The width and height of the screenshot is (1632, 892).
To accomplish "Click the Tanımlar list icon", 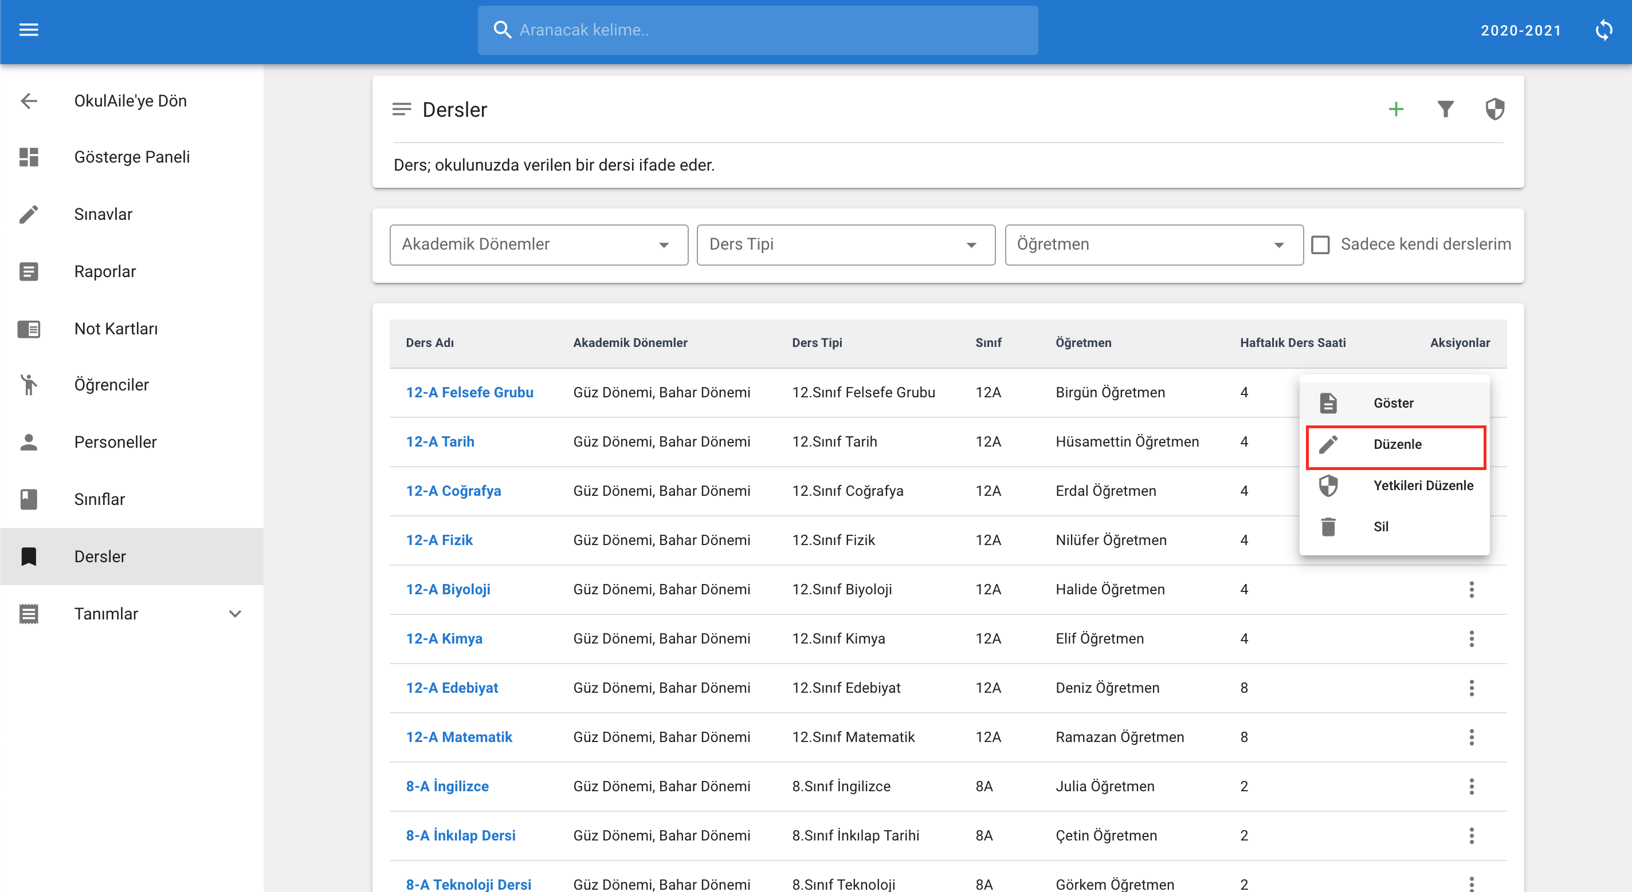I will coord(29,613).
